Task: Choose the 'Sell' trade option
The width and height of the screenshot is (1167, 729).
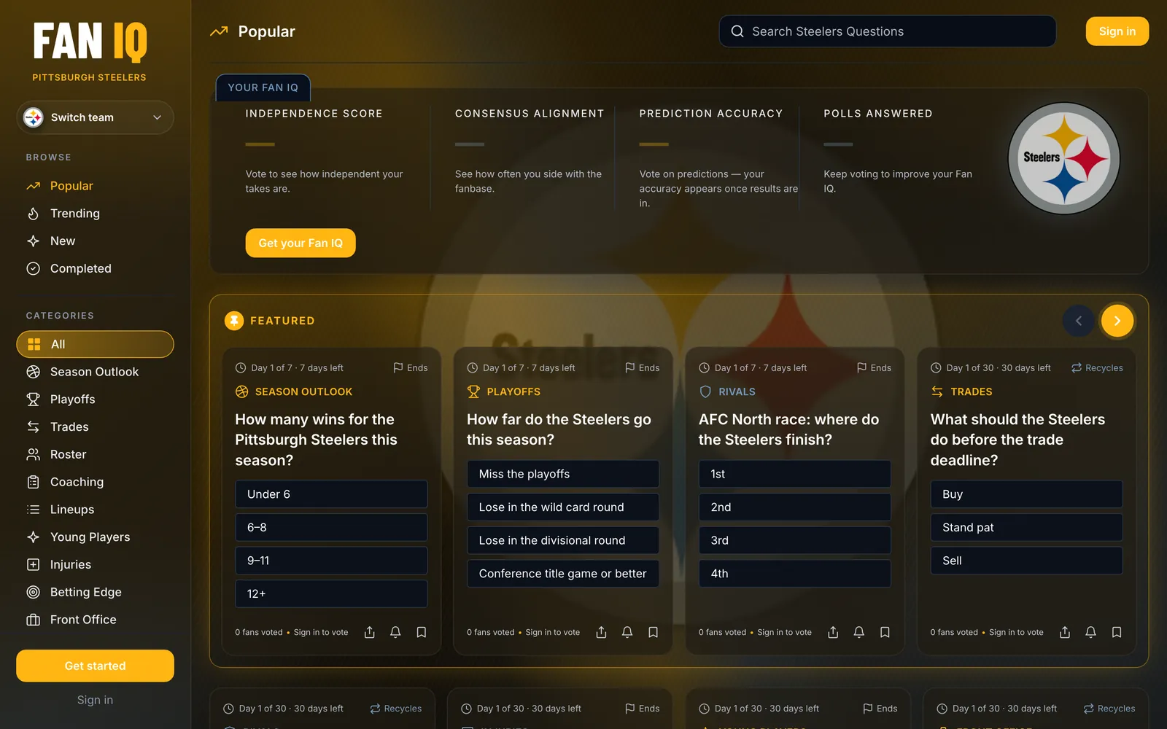Action: click(1026, 561)
